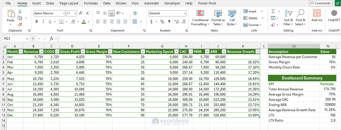
Task: Open the General number format dropdown
Action: (x=185, y=13)
